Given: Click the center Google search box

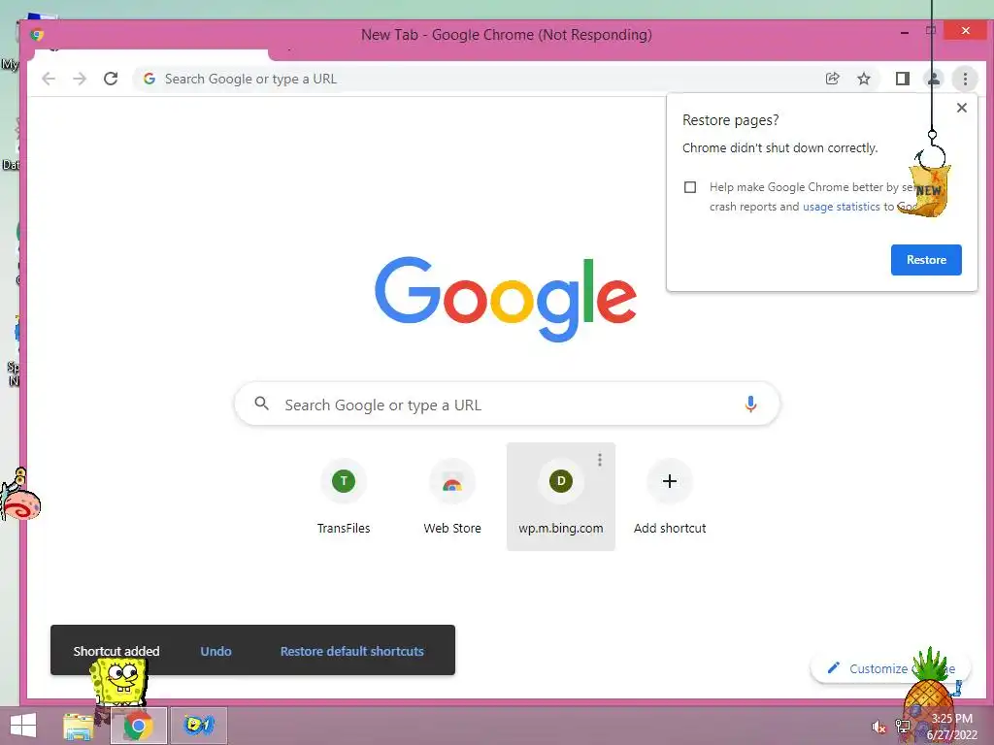Looking at the screenshot, I should pyautogui.click(x=507, y=405).
